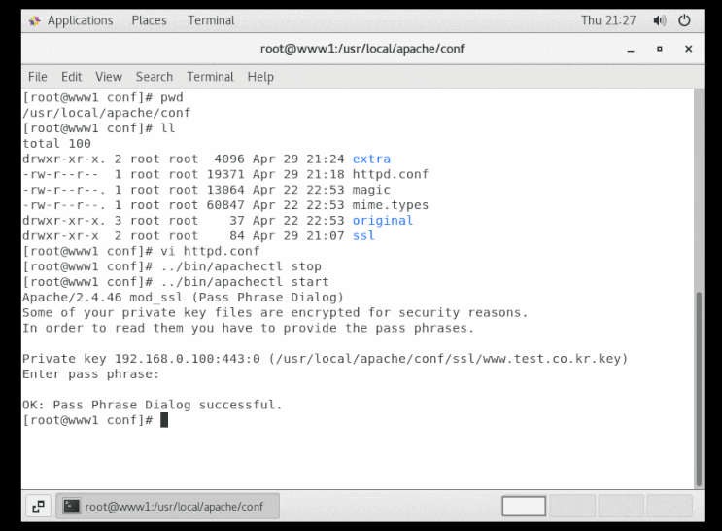
Task: Click the window title root@www1:/usr/local/apache/conf
Action: pos(362,49)
